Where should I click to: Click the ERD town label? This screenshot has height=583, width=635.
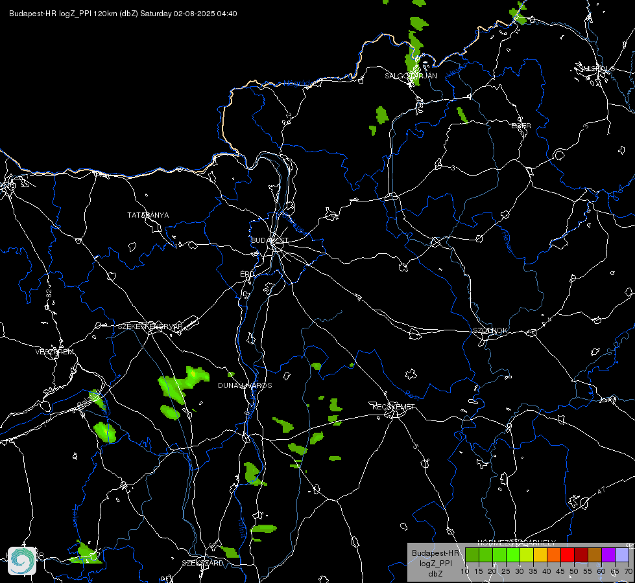[x=247, y=274]
